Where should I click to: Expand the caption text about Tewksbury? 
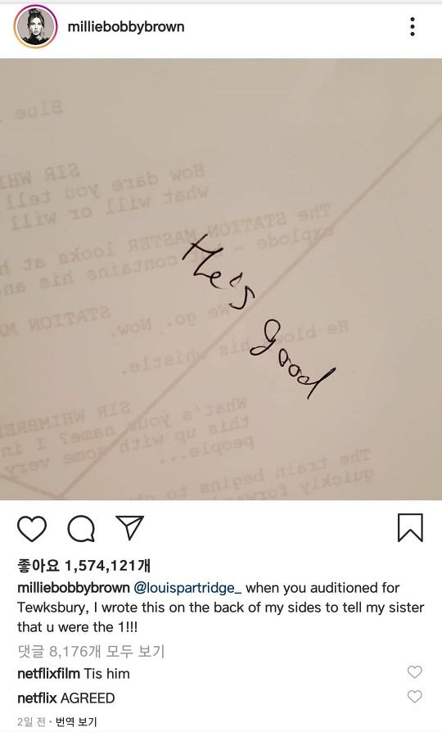coord(221,608)
